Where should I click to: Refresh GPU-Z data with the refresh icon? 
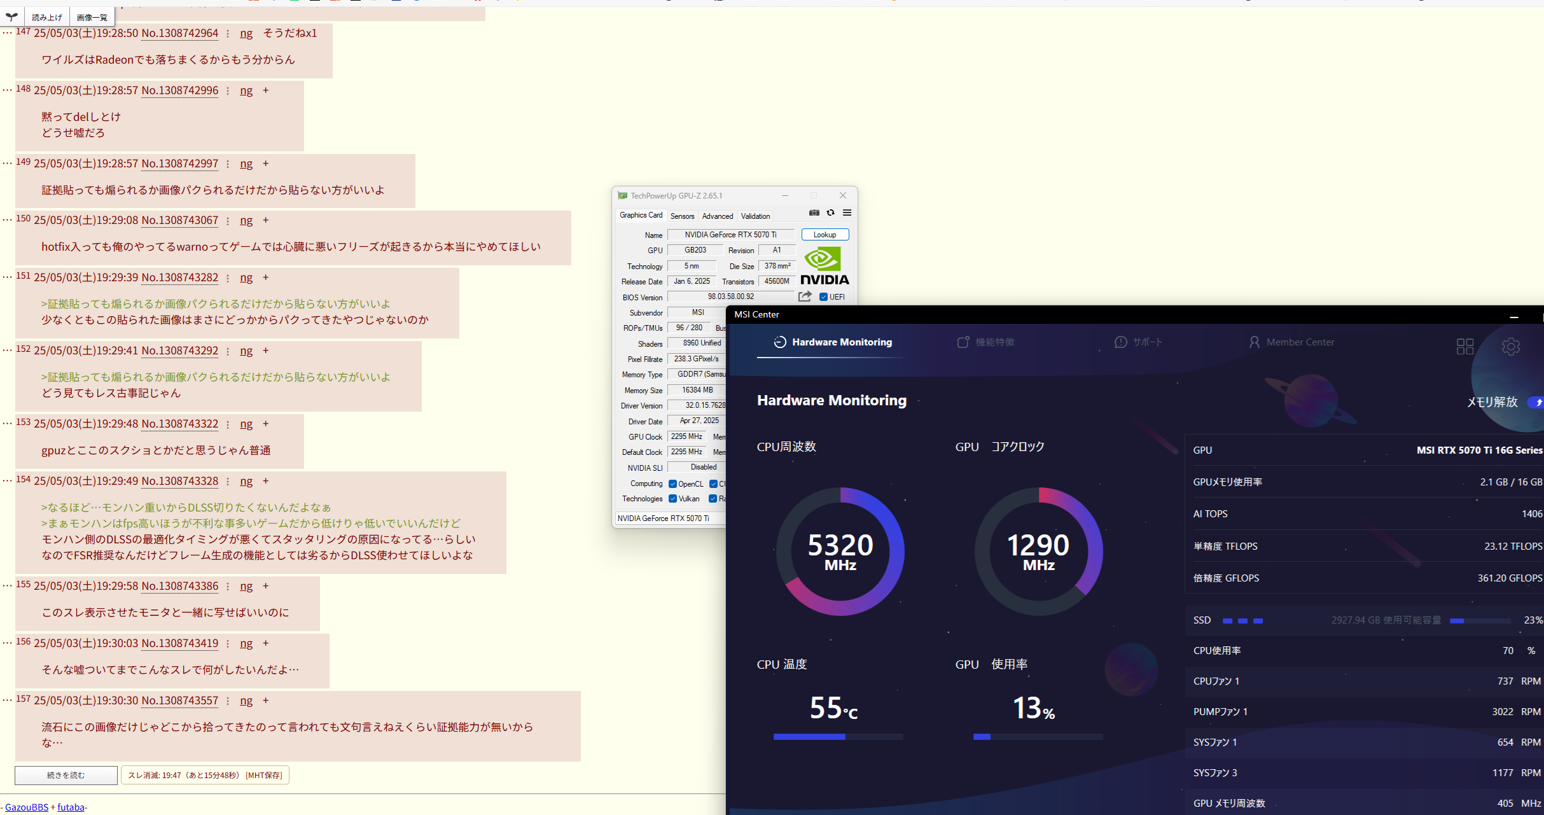click(830, 213)
